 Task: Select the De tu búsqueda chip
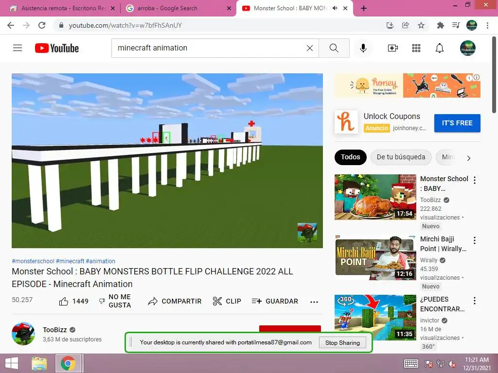click(401, 157)
